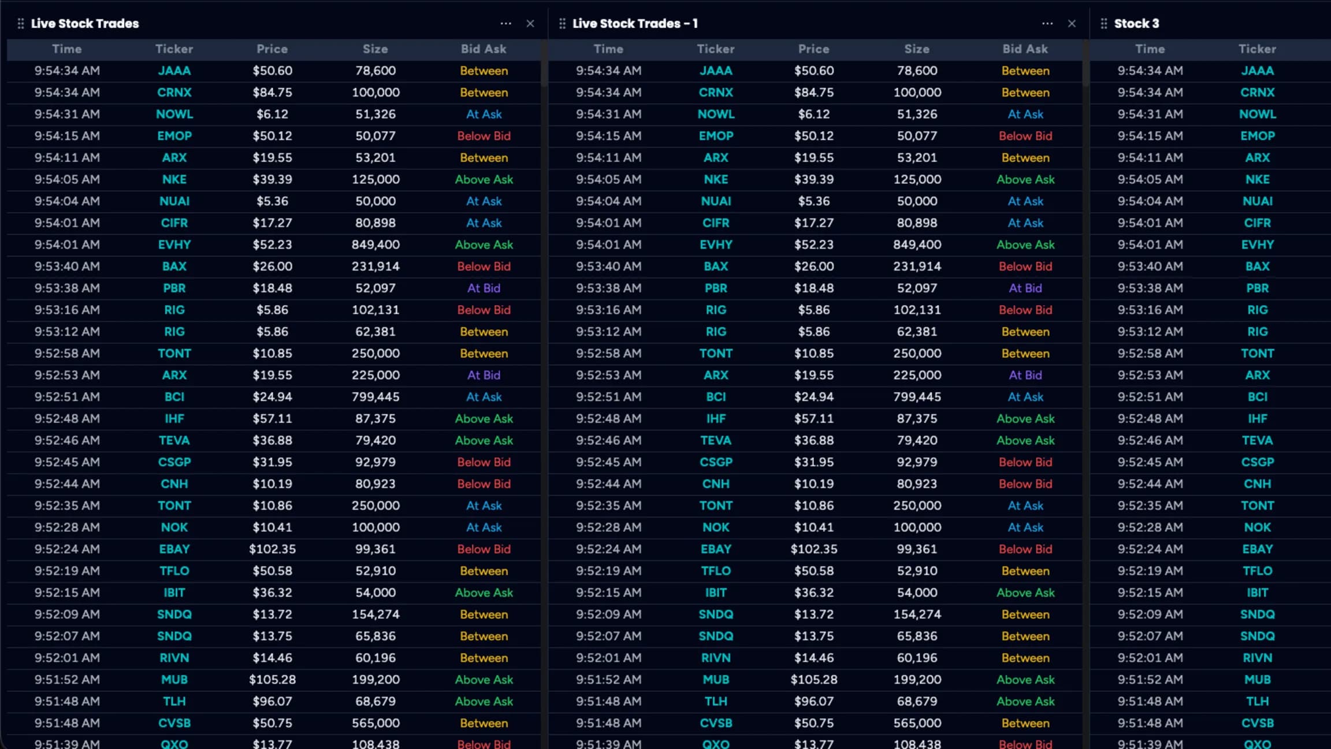Sort by Price column in Live Stock Trades - 1

(814, 49)
